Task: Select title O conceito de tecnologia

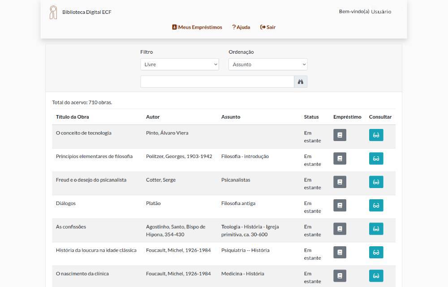Action: click(83, 133)
